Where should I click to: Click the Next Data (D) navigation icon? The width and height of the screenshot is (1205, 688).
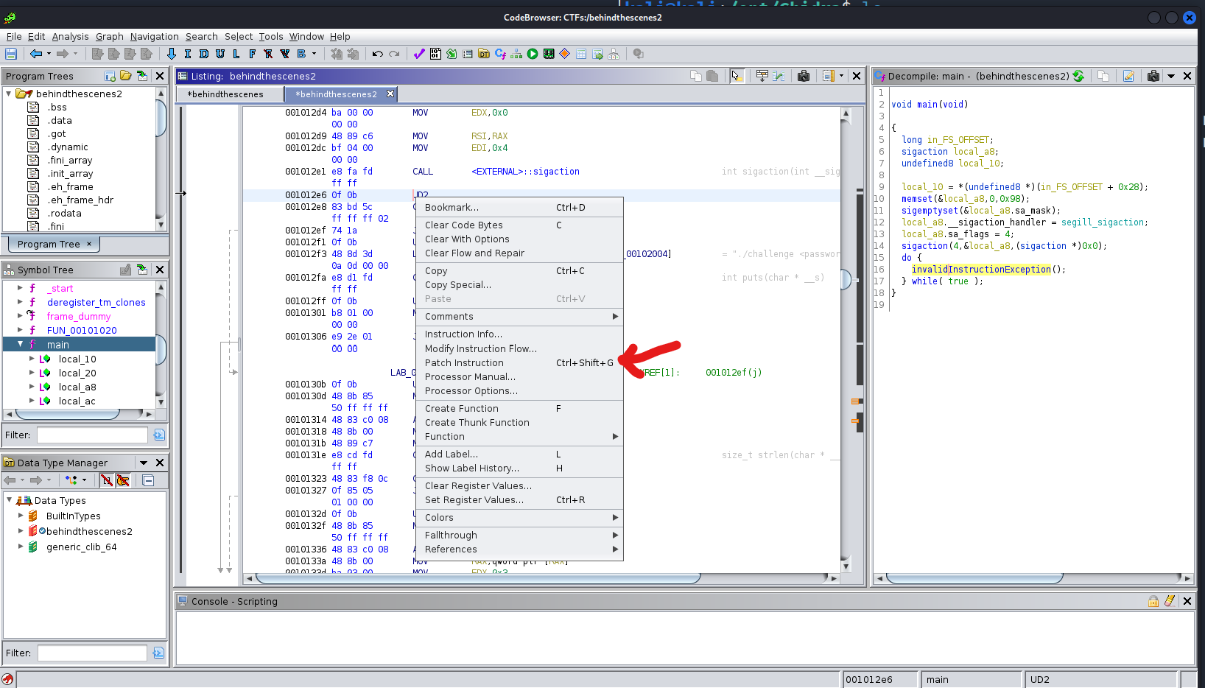coord(204,54)
